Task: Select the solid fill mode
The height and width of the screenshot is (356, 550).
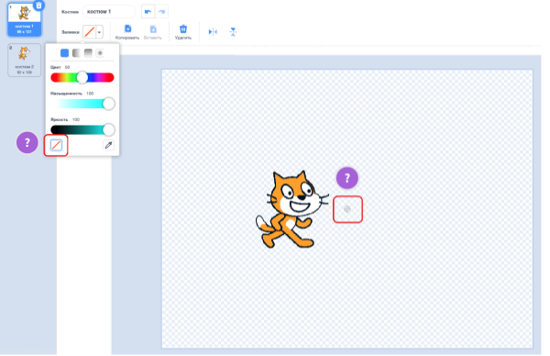Action: tap(64, 53)
